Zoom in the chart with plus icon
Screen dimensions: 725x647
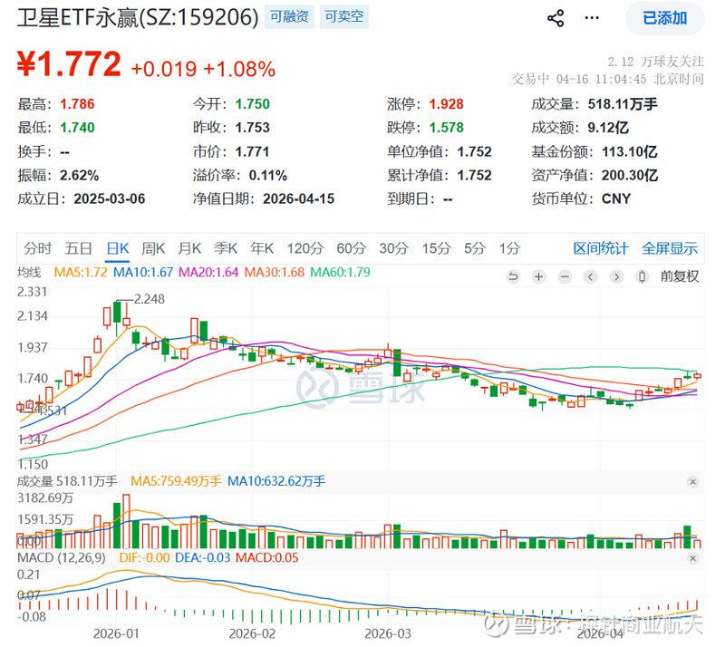pyautogui.click(x=538, y=277)
